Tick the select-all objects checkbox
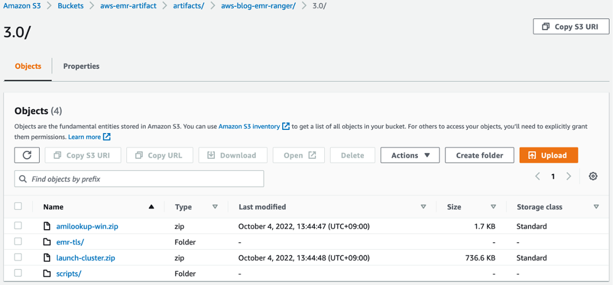 [x=18, y=206]
